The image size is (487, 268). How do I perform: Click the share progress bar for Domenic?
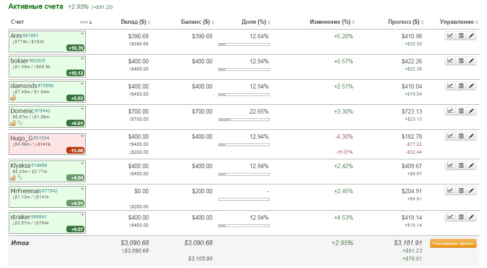tap(243, 120)
